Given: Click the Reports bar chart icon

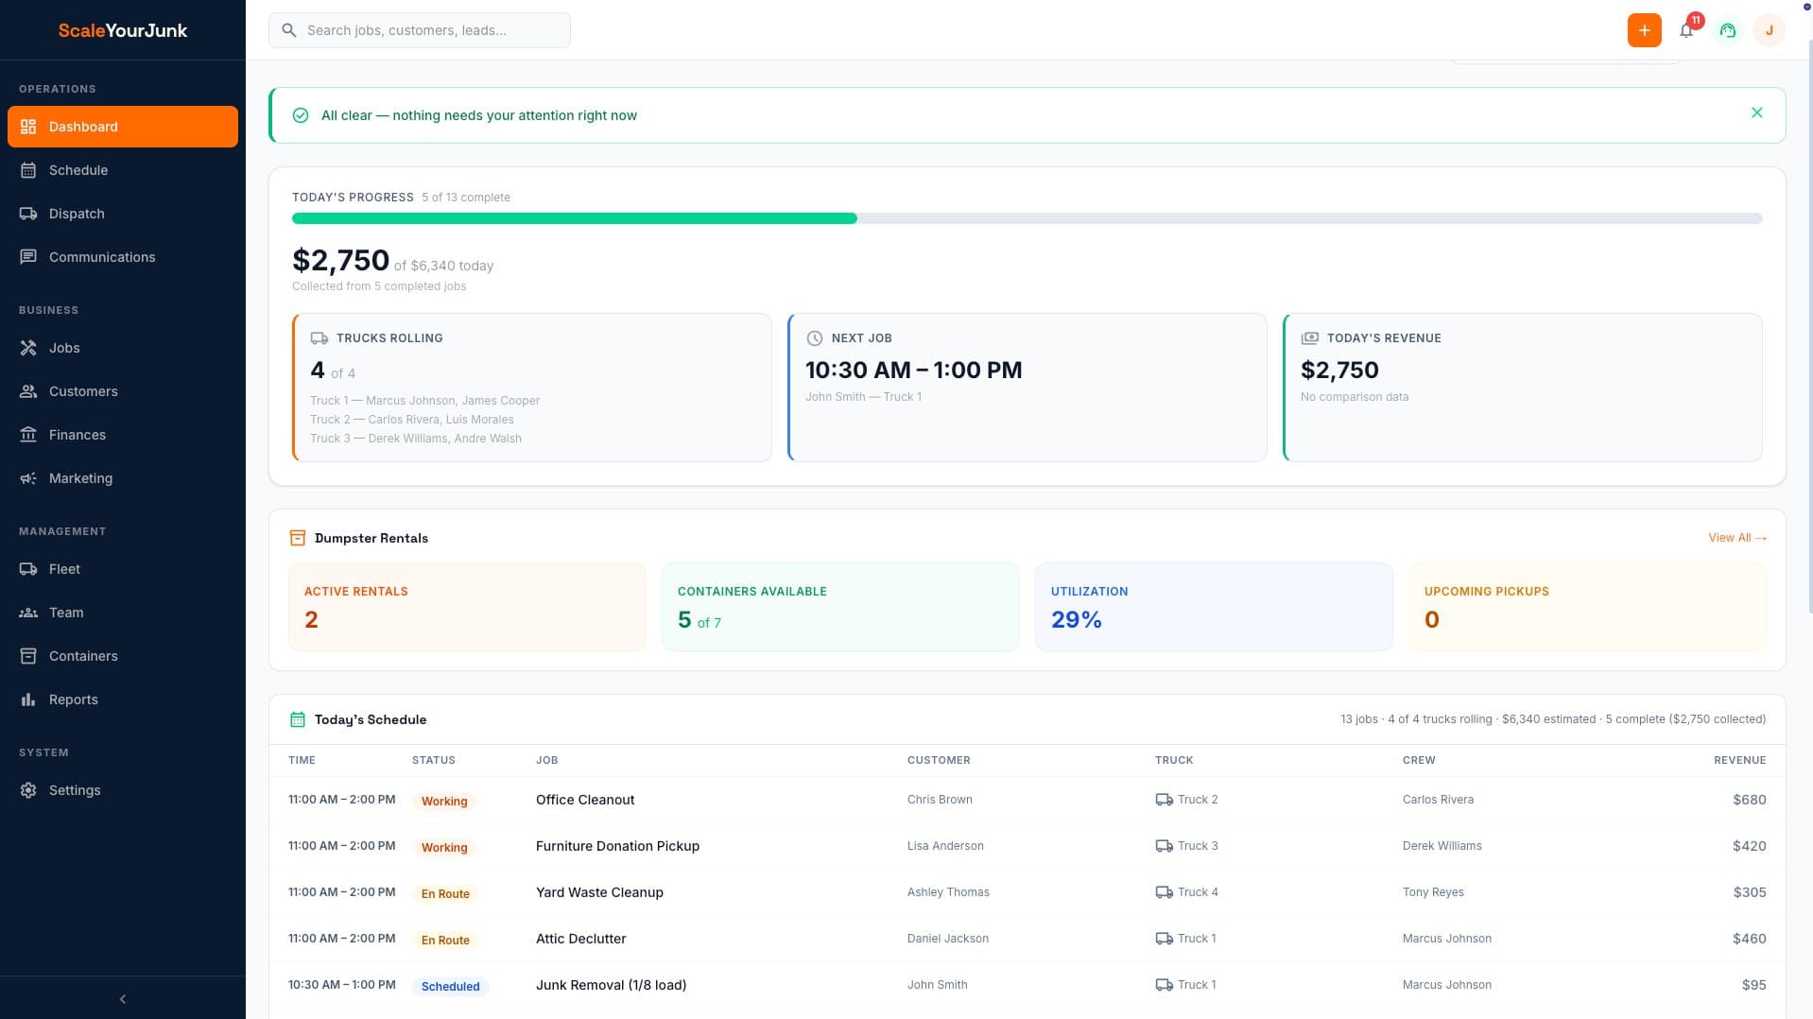Looking at the screenshot, I should tap(28, 699).
